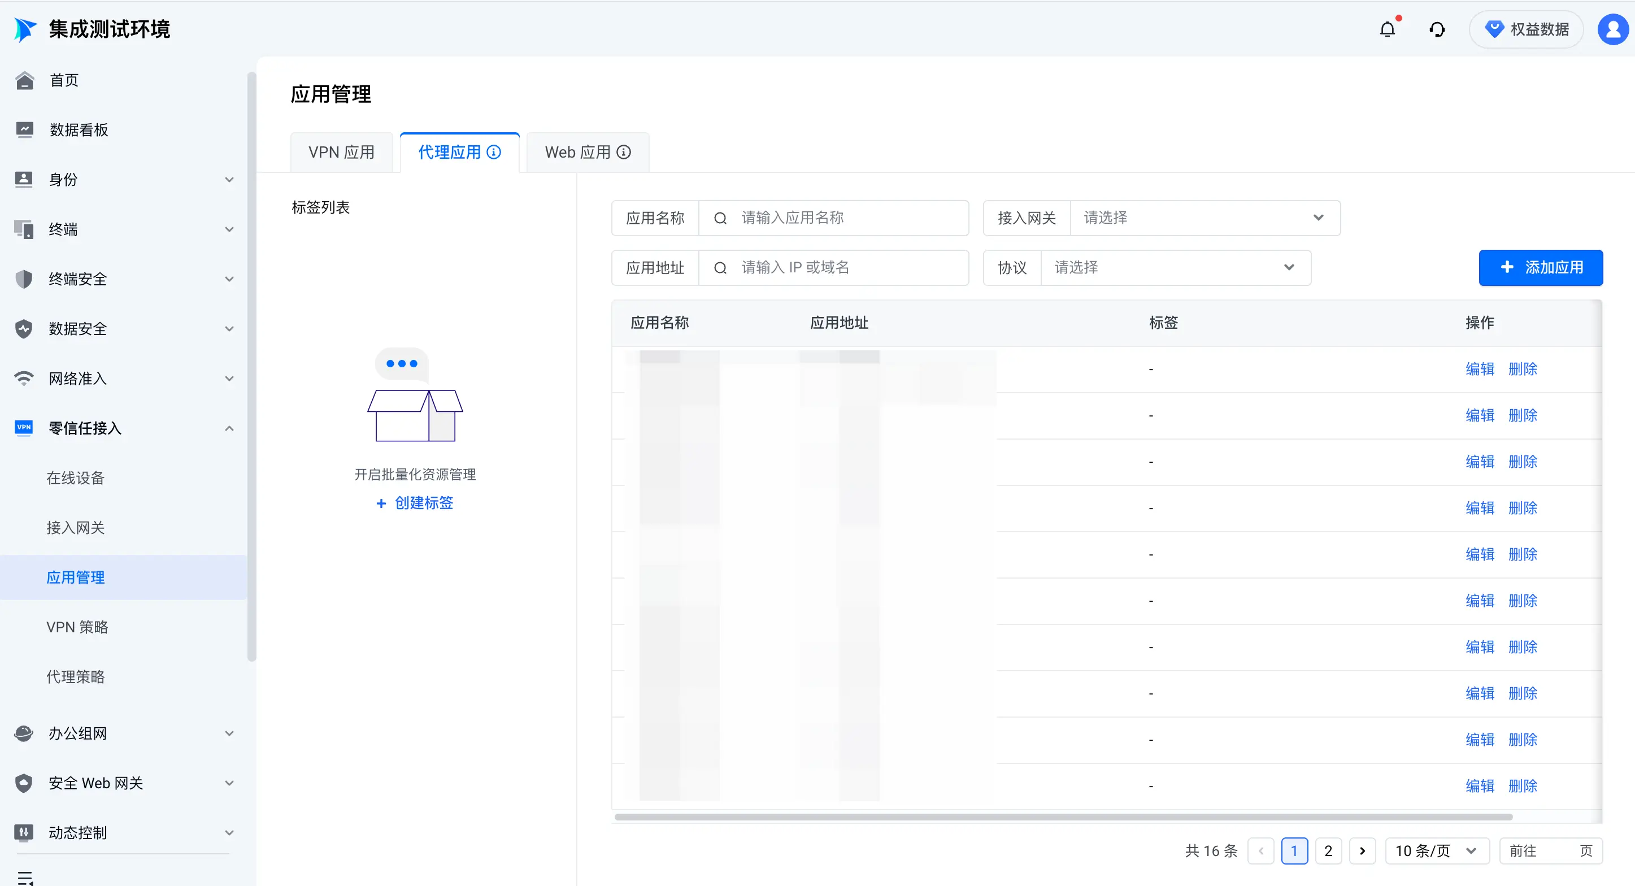
Task: Click the 添加应用 button
Action: 1541,267
